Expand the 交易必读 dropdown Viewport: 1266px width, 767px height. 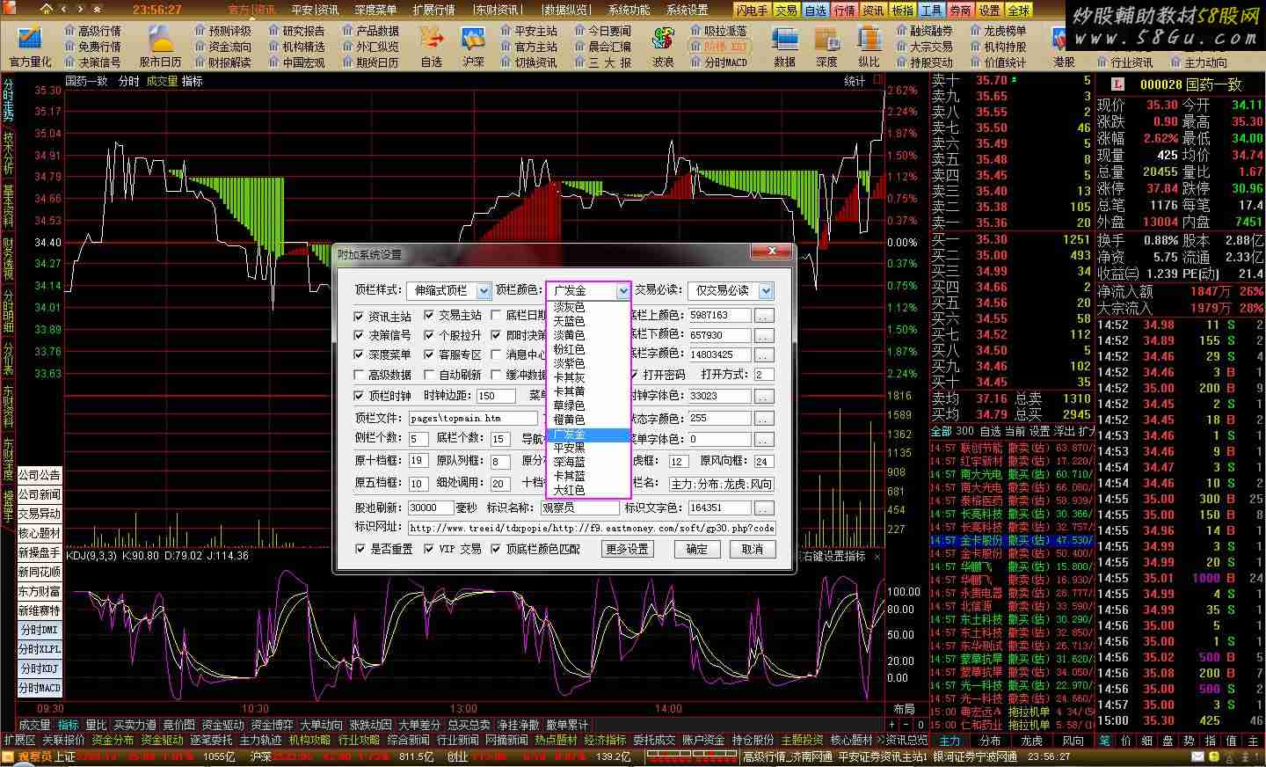click(x=766, y=291)
